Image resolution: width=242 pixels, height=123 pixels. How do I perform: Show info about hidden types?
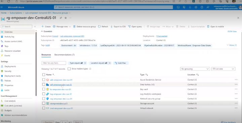pos(90,69)
